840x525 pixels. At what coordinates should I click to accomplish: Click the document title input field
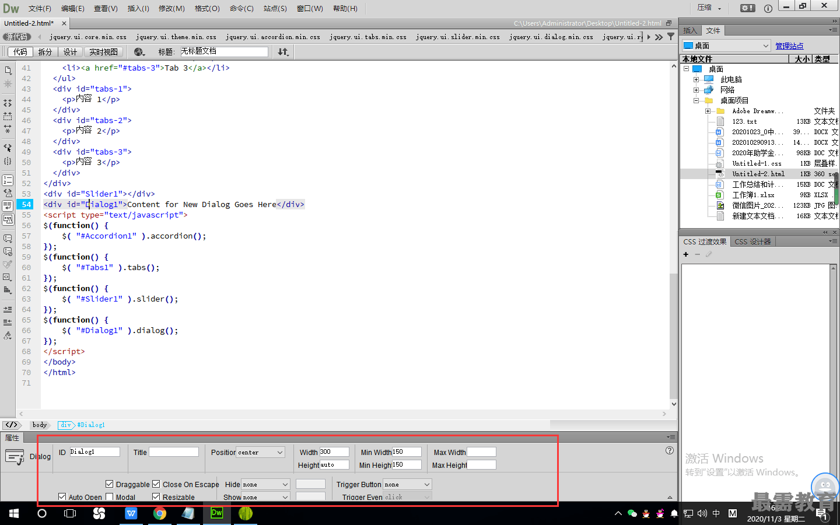[223, 51]
